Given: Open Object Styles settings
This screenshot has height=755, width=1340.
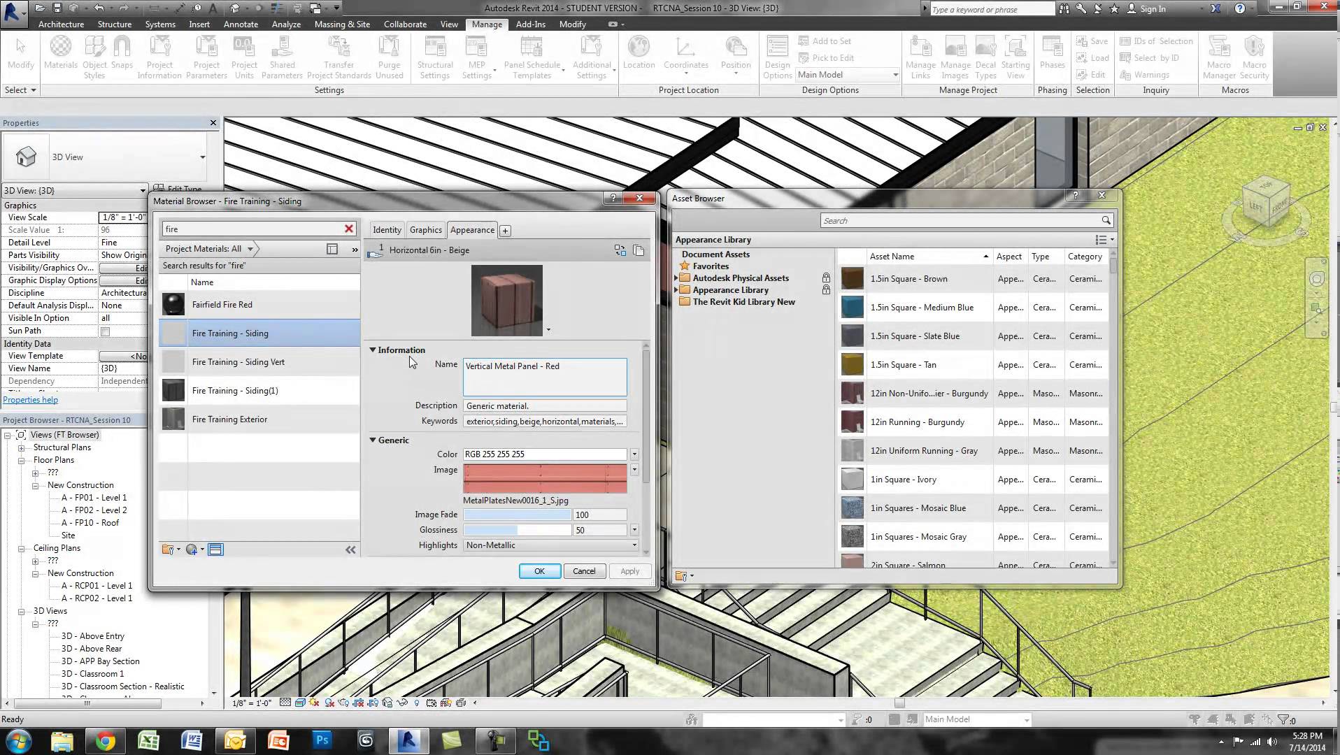Looking at the screenshot, I should 94,57.
